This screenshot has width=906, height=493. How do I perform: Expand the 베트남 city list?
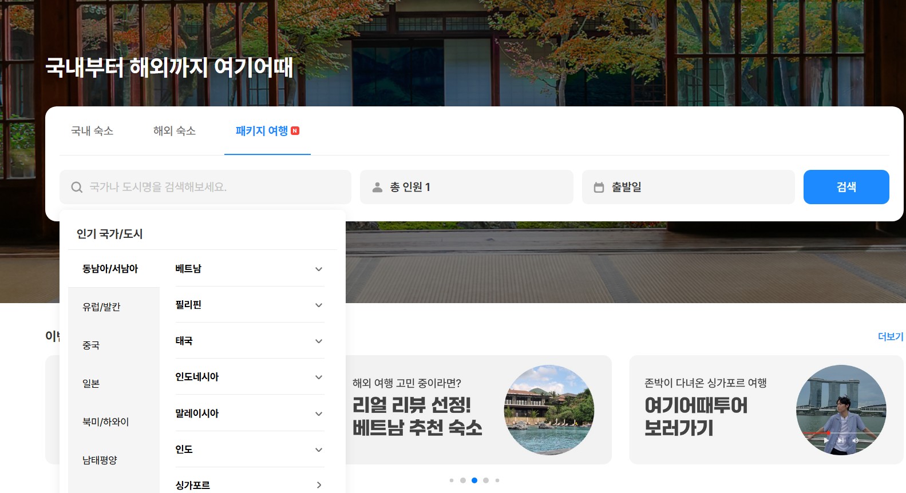click(x=319, y=269)
